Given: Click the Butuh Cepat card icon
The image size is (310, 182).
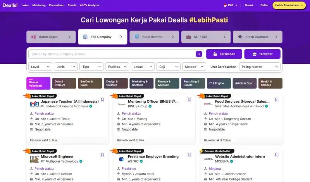Looking at the screenshot, I should pos(34,37).
